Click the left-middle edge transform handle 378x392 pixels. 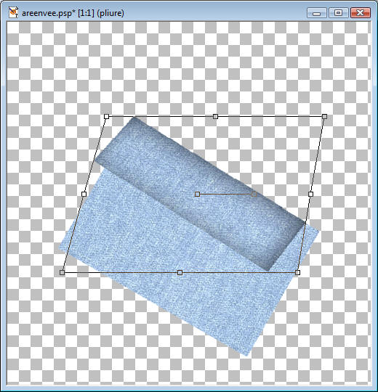click(x=84, y=194)
